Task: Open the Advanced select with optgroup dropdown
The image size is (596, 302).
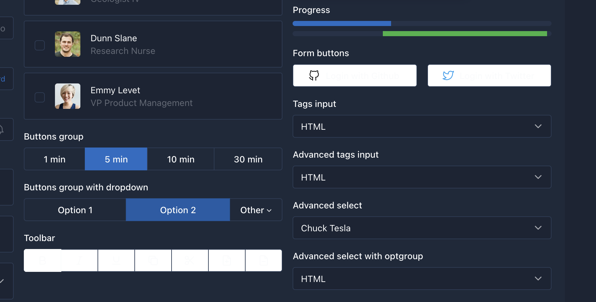Action: 422,279
